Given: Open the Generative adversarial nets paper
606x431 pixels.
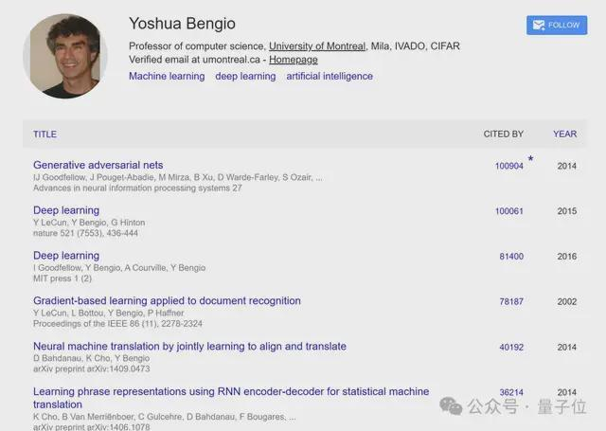Looking at the screenshot, I should (x=98, y=165).
